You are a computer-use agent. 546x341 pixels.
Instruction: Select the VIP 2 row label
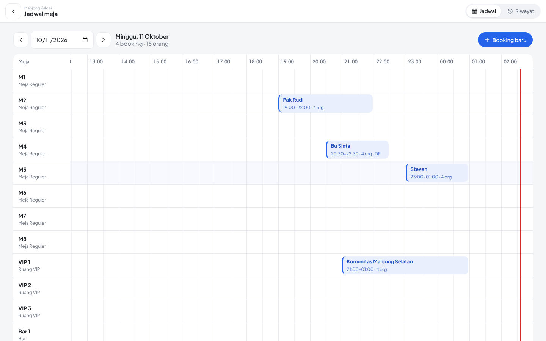coord(42,288)
